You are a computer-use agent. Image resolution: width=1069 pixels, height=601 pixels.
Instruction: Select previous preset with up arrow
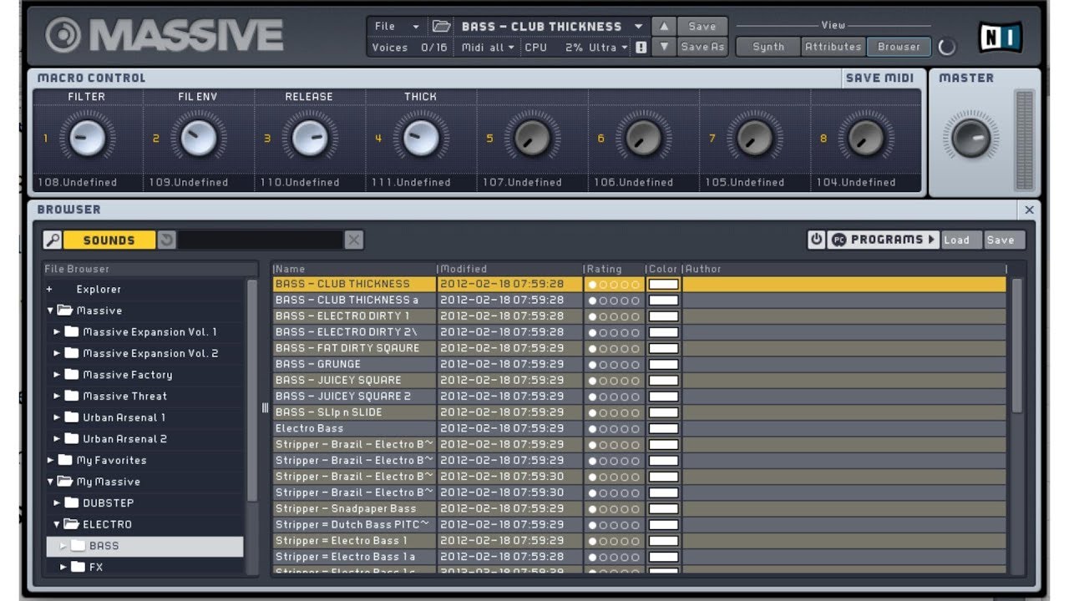coord(663,27)
